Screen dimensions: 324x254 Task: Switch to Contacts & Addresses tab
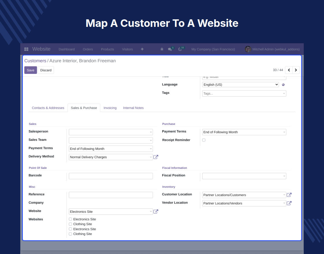[48, 108]
